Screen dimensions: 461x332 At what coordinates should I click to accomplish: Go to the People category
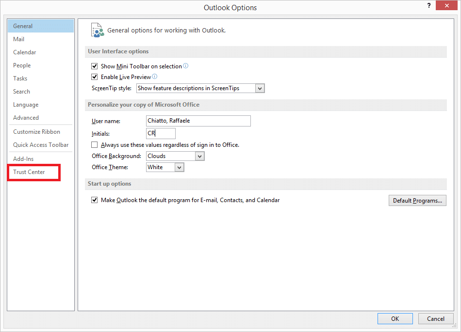coord(41,65)
